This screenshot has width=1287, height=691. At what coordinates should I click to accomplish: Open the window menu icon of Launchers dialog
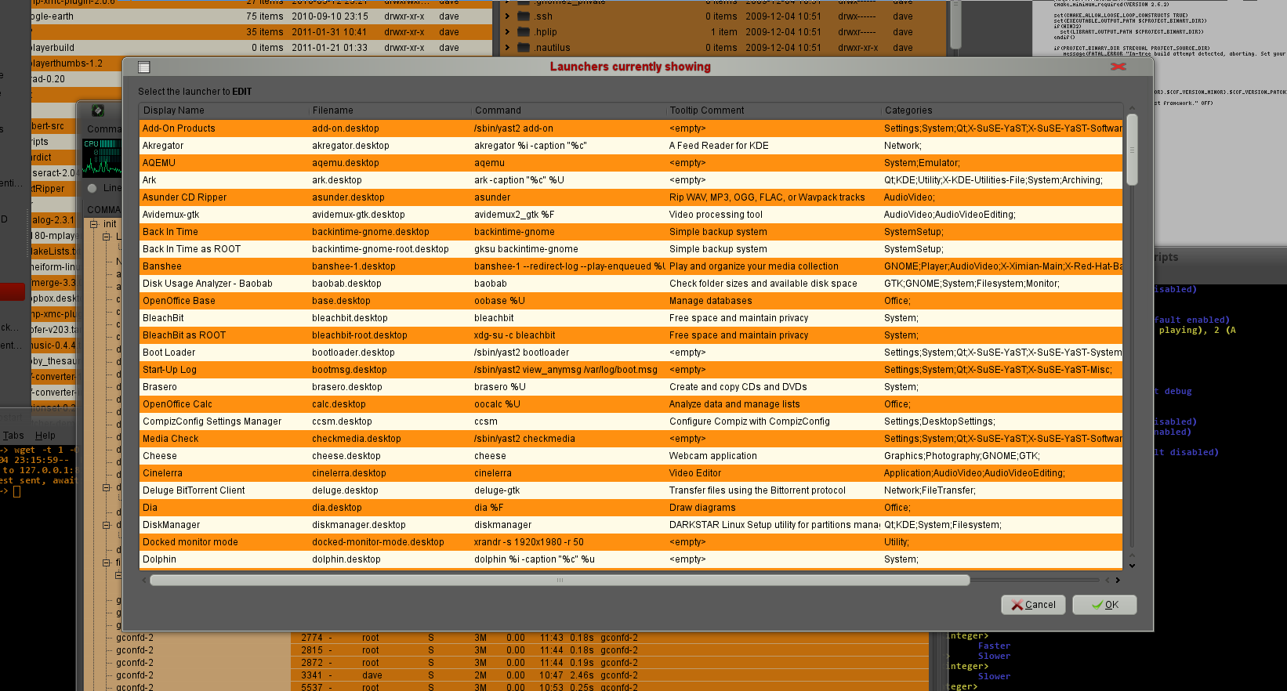click(143, 67)
